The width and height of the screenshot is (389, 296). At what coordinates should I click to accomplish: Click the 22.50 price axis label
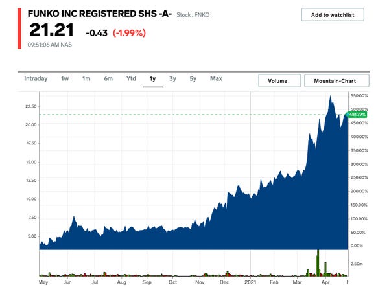coord(30,106)
